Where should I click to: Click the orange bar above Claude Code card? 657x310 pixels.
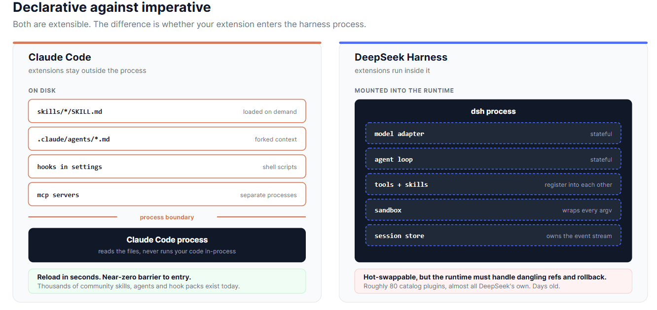coord(167,43)
